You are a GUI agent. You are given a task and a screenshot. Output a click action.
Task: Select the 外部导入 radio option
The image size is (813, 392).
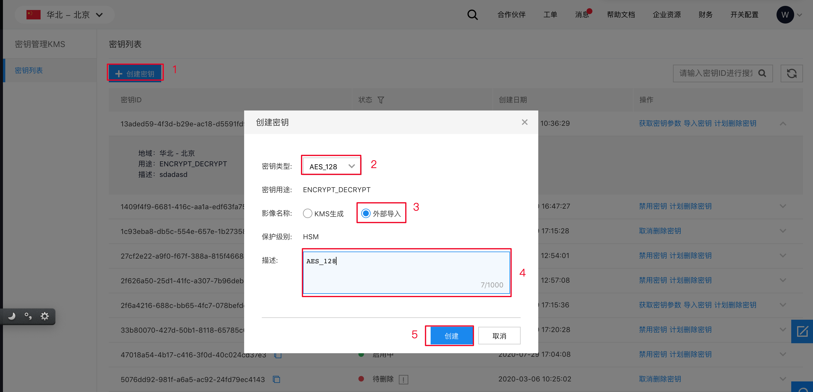[366, 214]
